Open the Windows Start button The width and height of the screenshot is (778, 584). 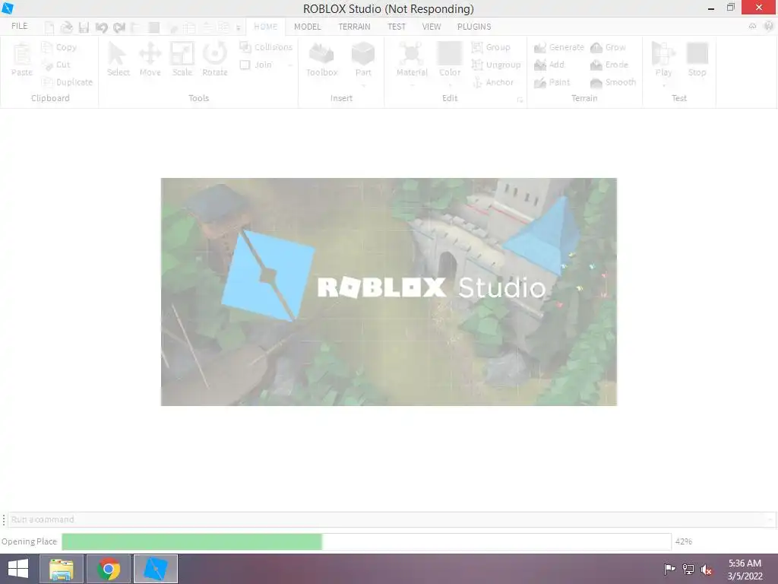click(18, 569)
